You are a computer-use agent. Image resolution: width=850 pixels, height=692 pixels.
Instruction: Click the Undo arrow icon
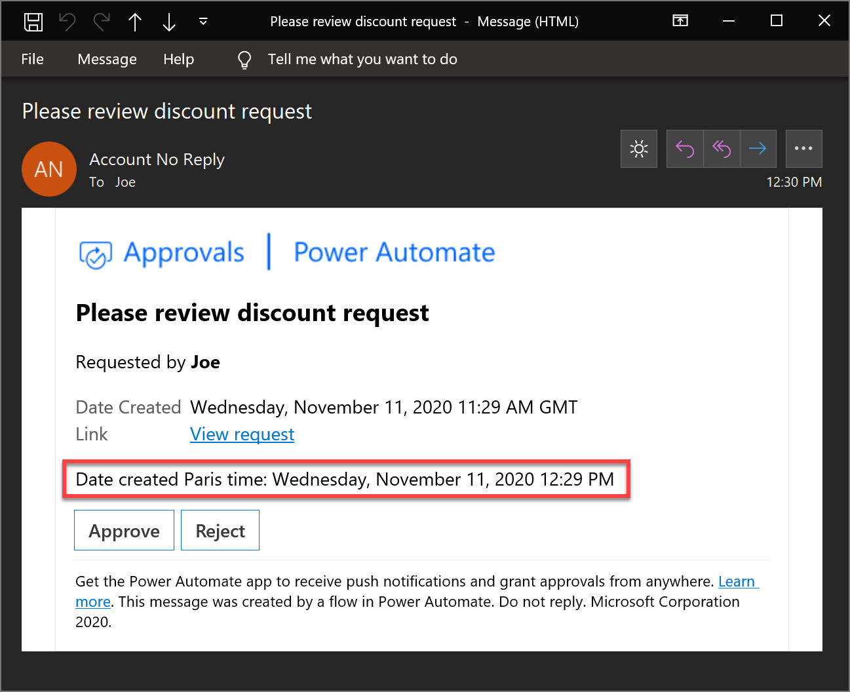pos(68,22)
